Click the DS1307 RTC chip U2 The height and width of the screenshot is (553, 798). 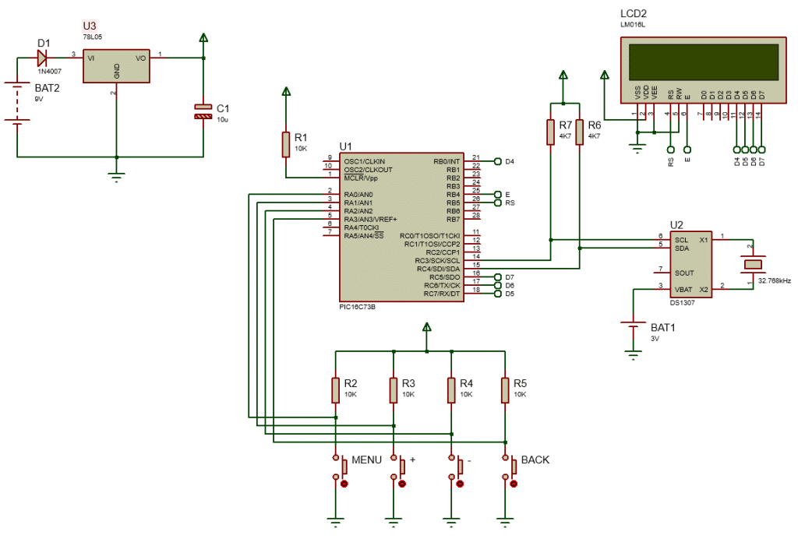pyautogui.click(x=690, y=265)
